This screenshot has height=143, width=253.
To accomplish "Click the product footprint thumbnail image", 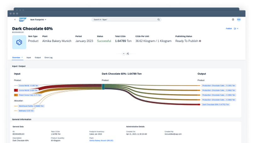I will (x=19, y=42).
